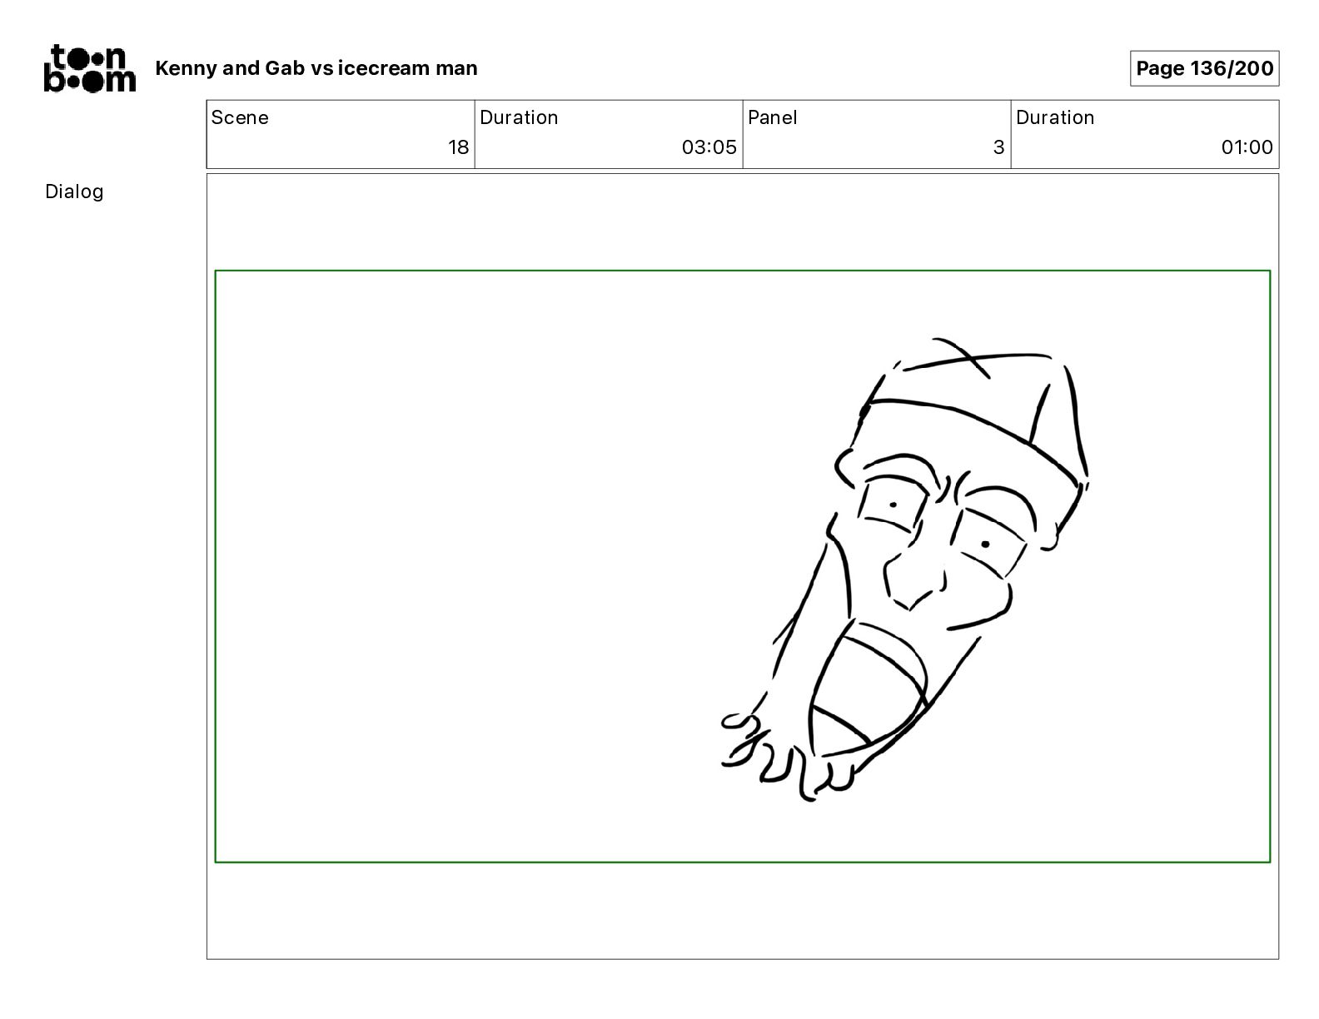Select the title 'Kenny and Gab vs icecream man'
The width and height of the screenshot is (1319, 1019).
click(x=316, y=68)
